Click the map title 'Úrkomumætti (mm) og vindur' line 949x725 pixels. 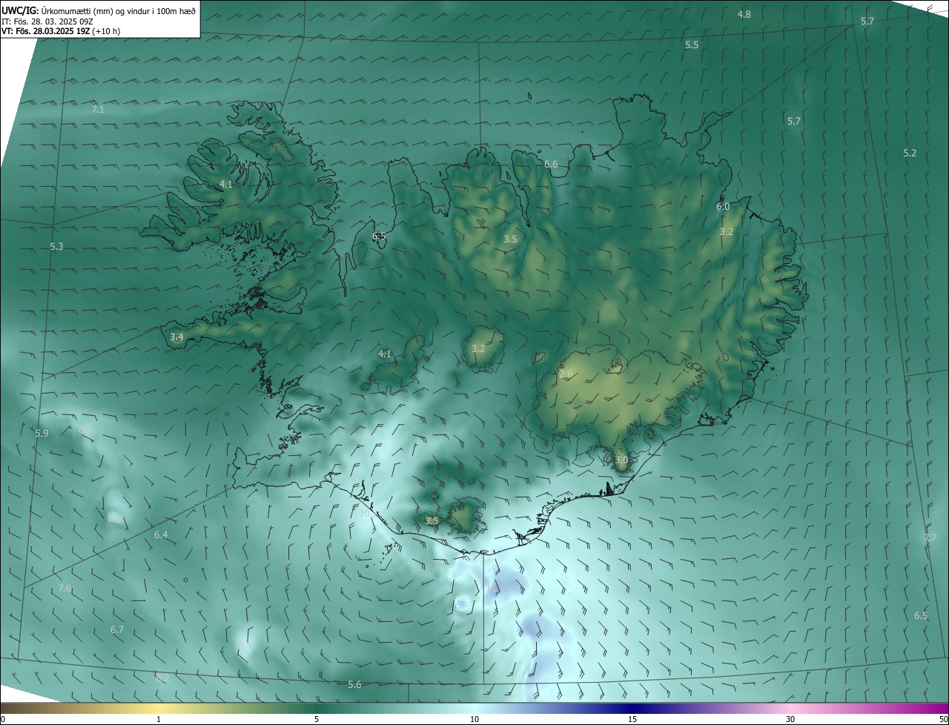pos(99,10)
